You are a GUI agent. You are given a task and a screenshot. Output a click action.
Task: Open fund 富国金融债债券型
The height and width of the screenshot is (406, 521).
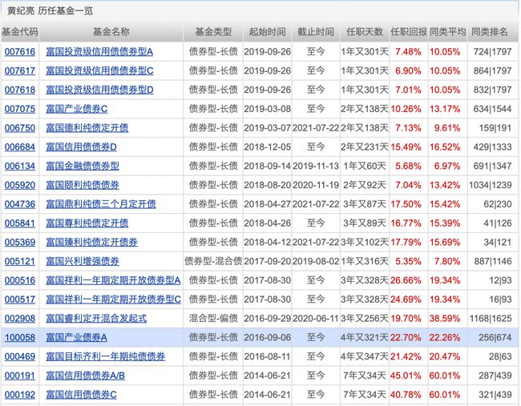(83, 166)
